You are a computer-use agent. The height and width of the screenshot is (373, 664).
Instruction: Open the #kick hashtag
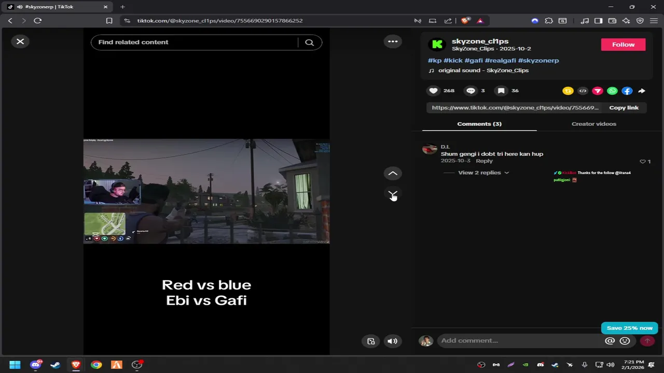[x=453, y=61]
